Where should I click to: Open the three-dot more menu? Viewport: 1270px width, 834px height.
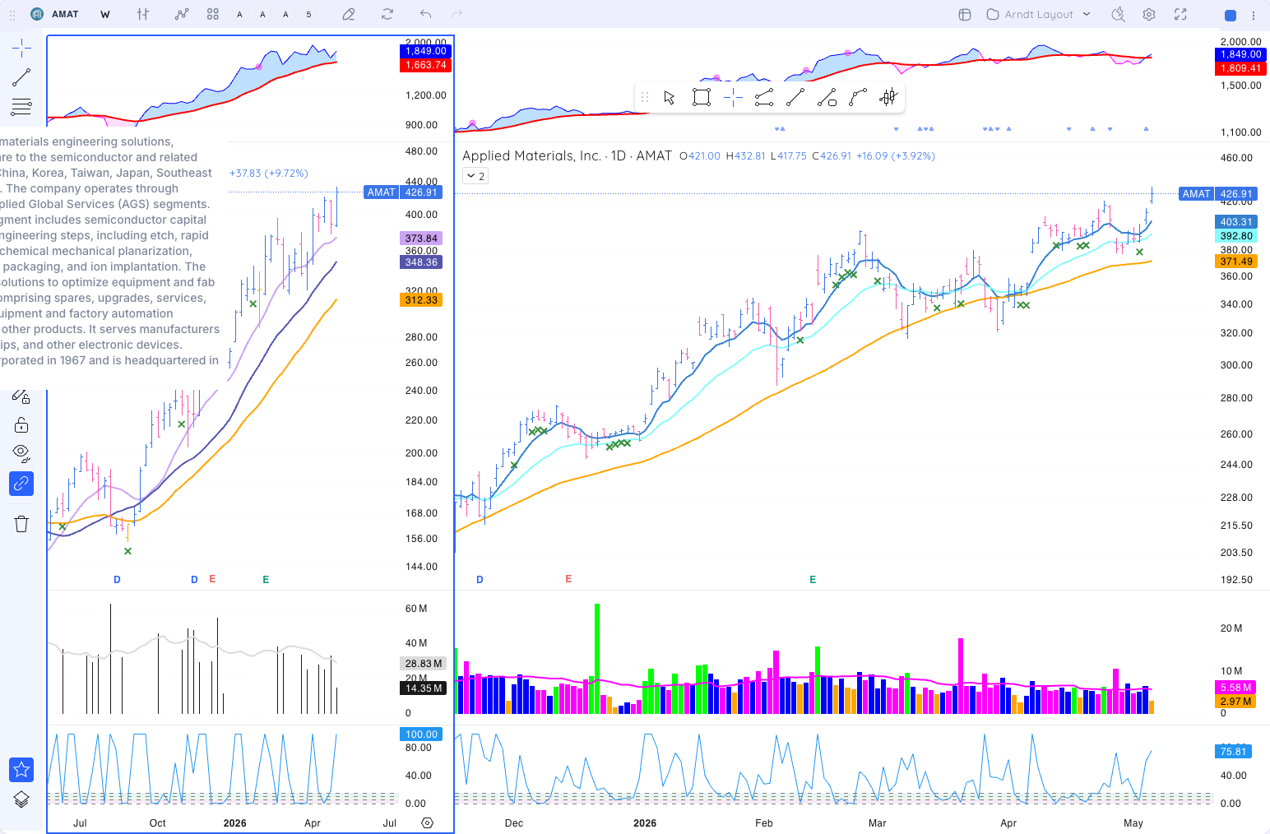(1254, 15)
